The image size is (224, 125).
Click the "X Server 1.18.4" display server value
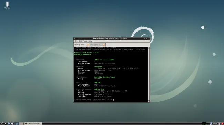click(101, 95)
